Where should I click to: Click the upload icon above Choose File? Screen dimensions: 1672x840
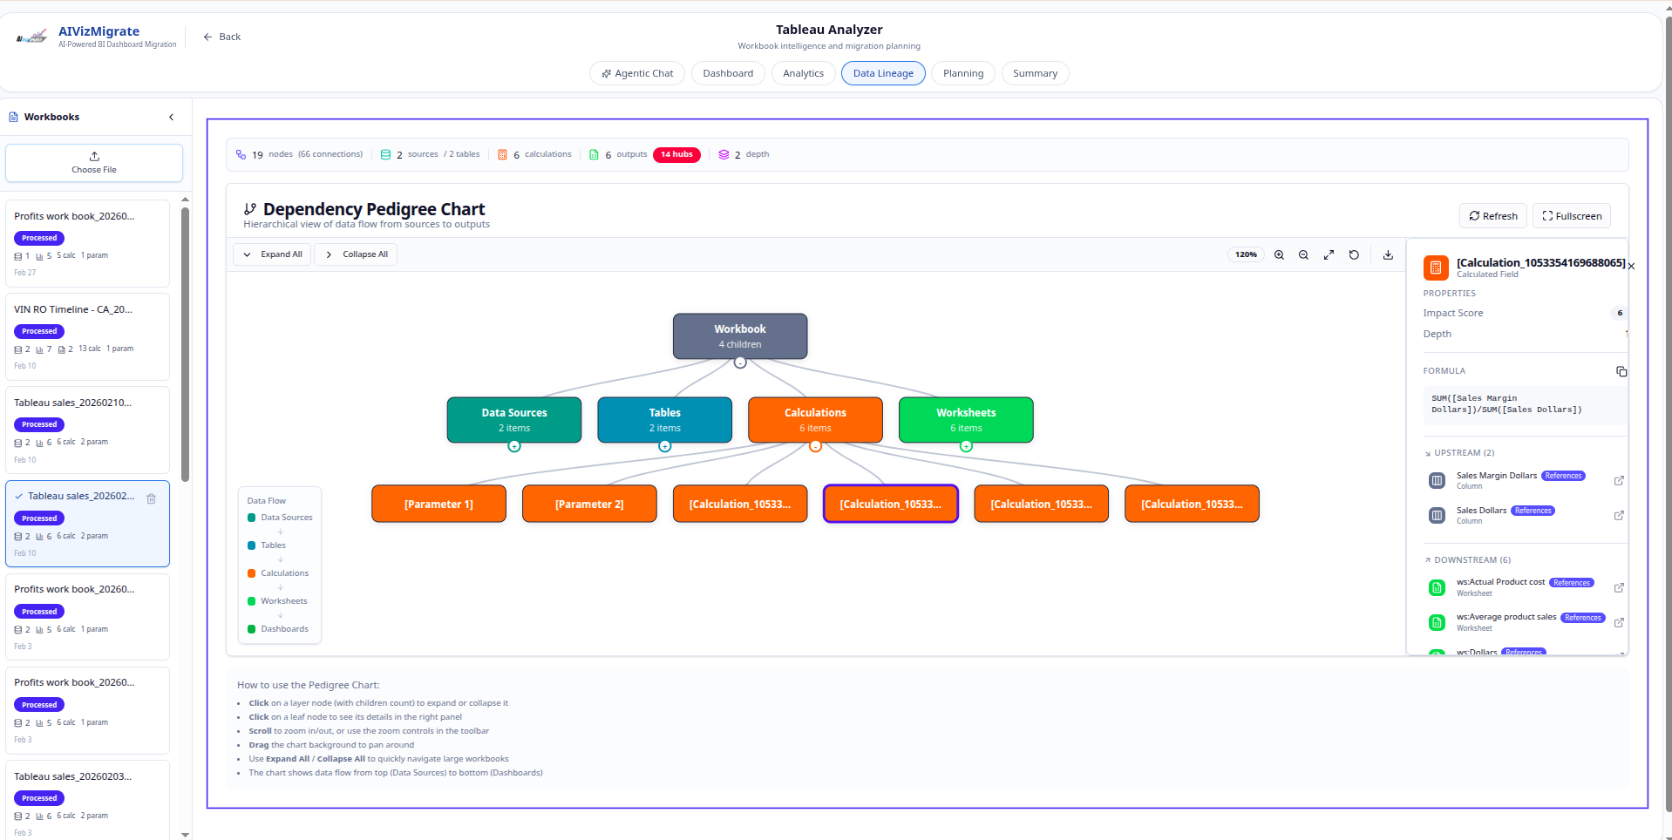[x=94, y=157]
